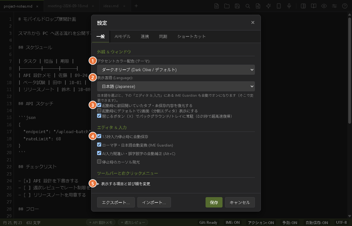Click the floppy disk save icon
This screenshot has width=352, height=226.
(237, 6)
